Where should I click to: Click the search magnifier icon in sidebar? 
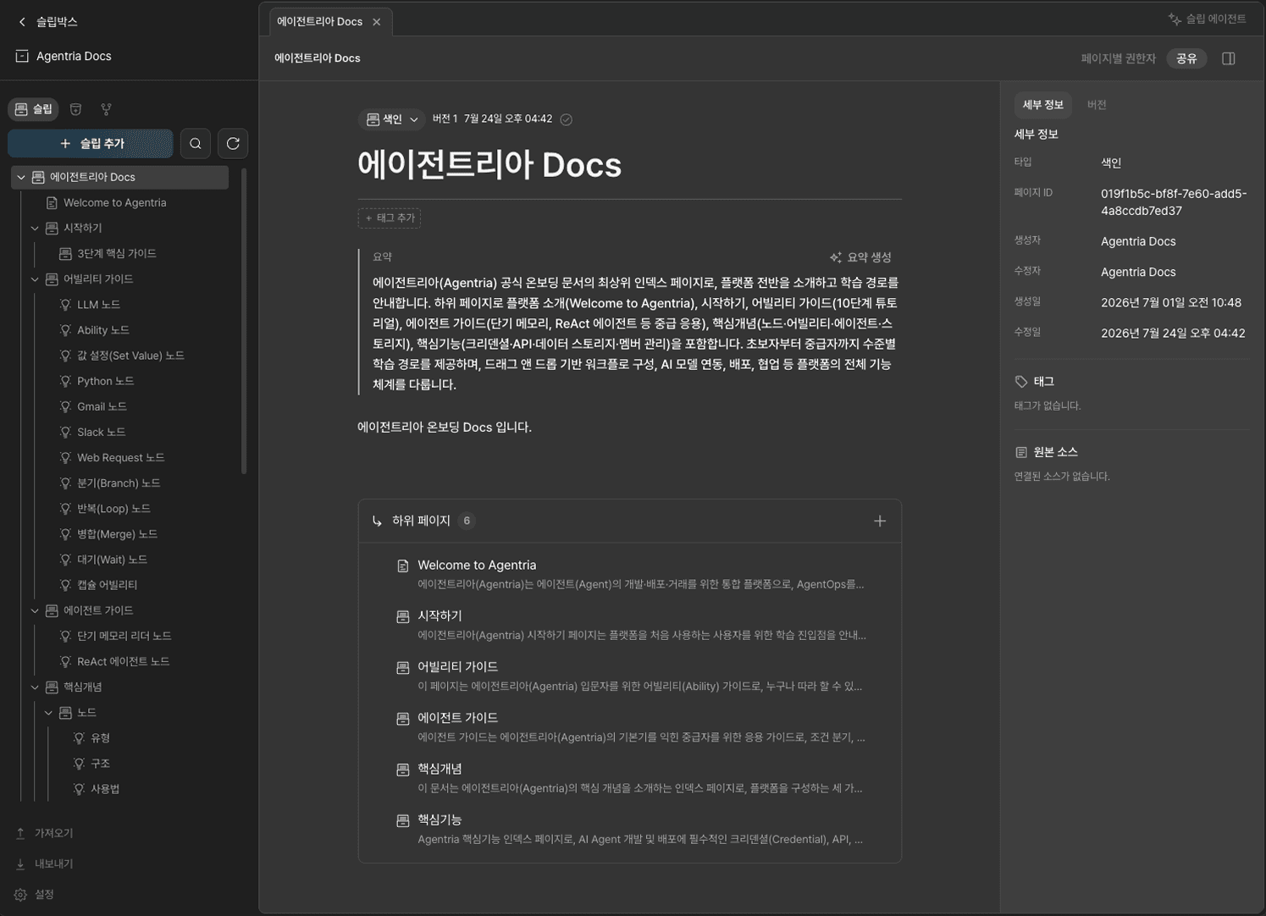click(196, 144)
